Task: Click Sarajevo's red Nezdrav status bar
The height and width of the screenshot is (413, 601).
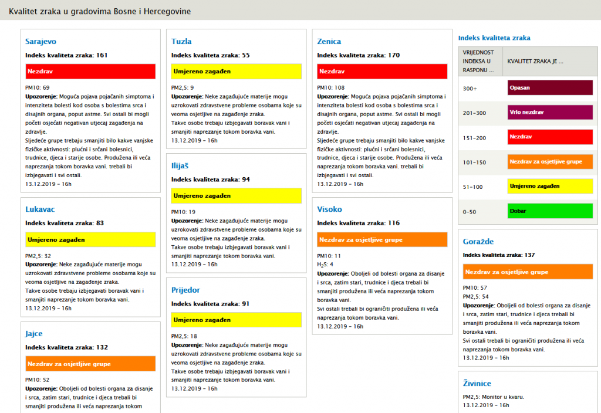Action: [x=90, y=72]
